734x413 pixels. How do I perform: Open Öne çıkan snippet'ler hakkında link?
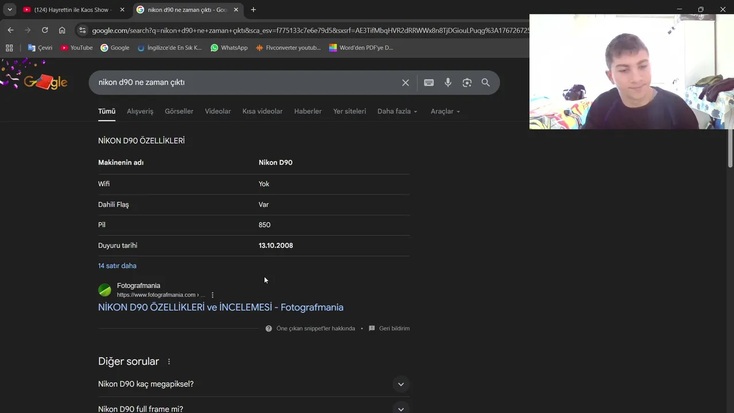click(316, 329)
